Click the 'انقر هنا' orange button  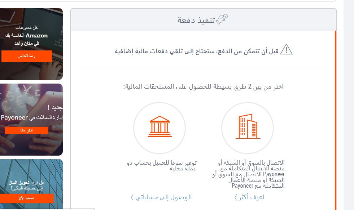point(27,130)
